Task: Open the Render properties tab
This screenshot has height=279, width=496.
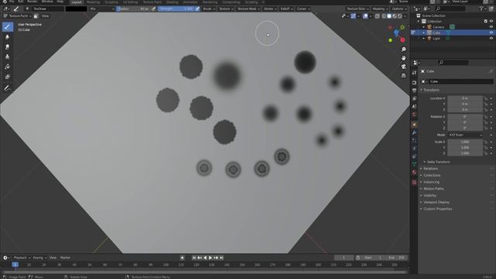Action: 415,83
